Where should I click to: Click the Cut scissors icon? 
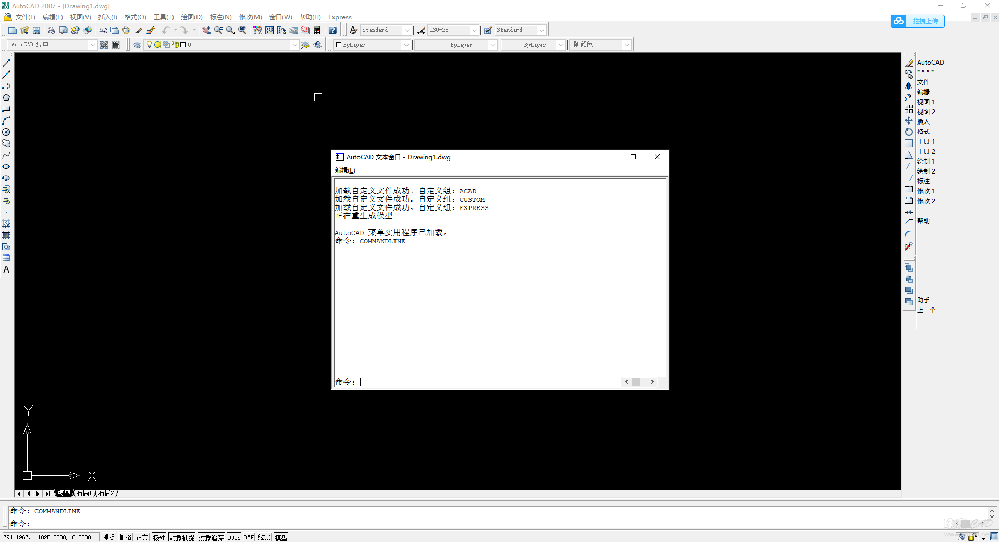(103, 30)
